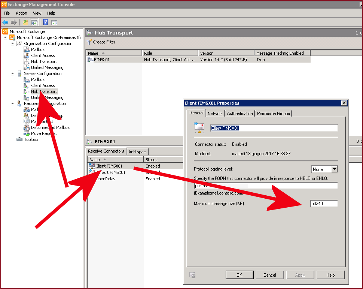Click the Move Request icon
363x289 pixels.
pos(27,133)
